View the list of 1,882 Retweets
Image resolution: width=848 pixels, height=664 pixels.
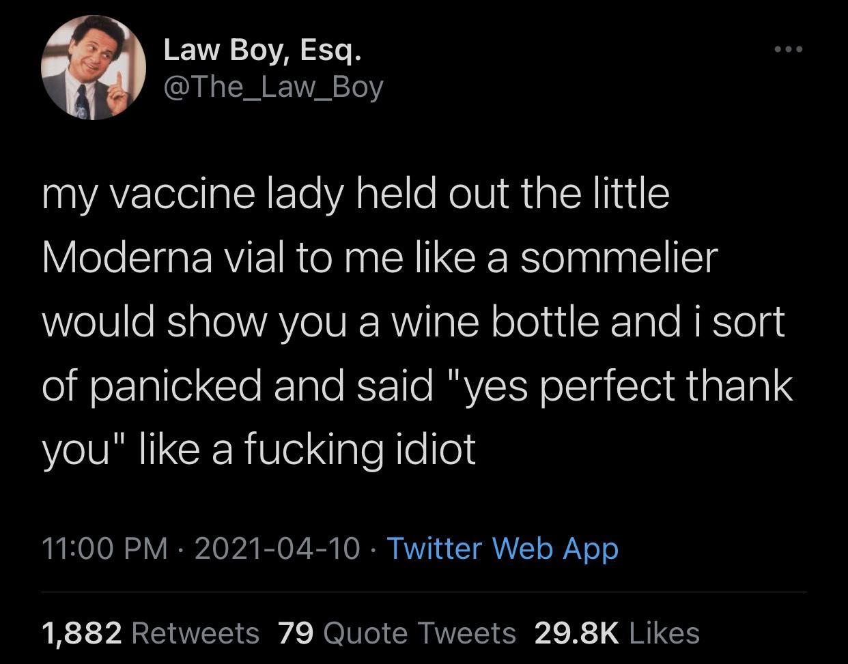(150, 633)
